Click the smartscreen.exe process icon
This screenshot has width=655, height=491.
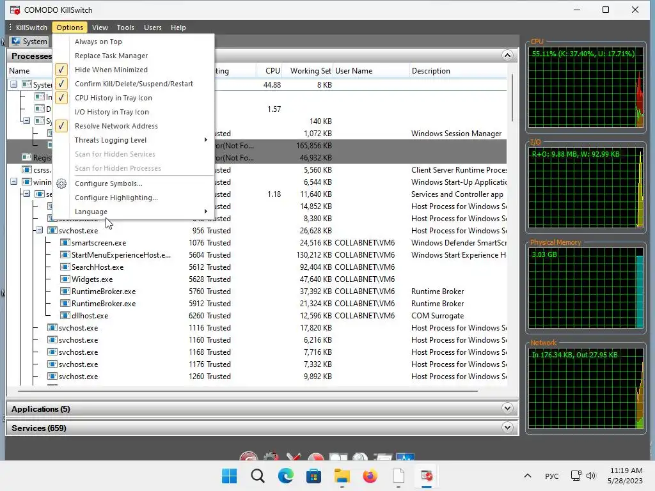(x=65, y=242)
